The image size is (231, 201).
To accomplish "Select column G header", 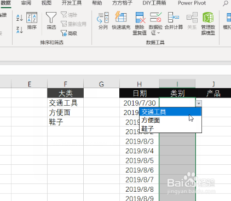I will tap(101, 84).
